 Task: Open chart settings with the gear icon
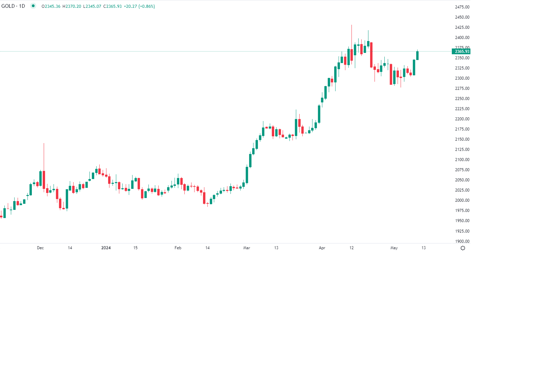coord(463,248)
